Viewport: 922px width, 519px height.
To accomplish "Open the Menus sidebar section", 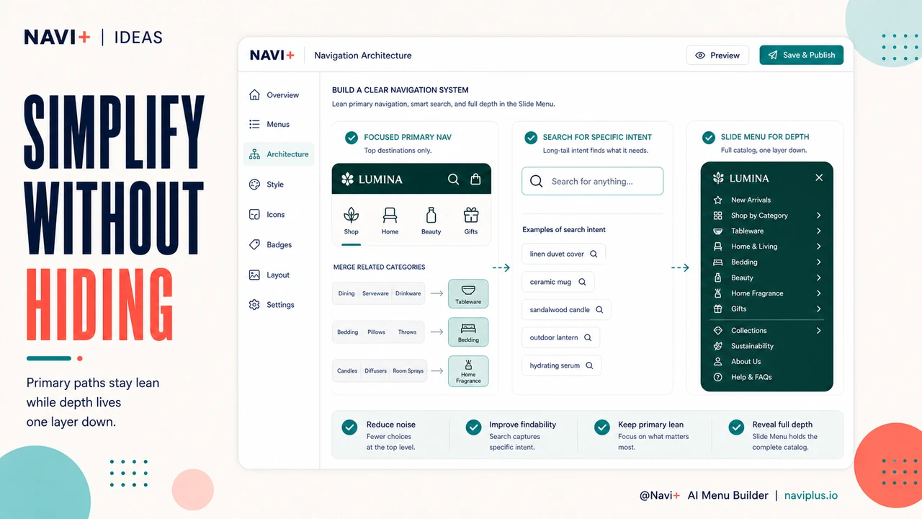I will pos(279,125).
